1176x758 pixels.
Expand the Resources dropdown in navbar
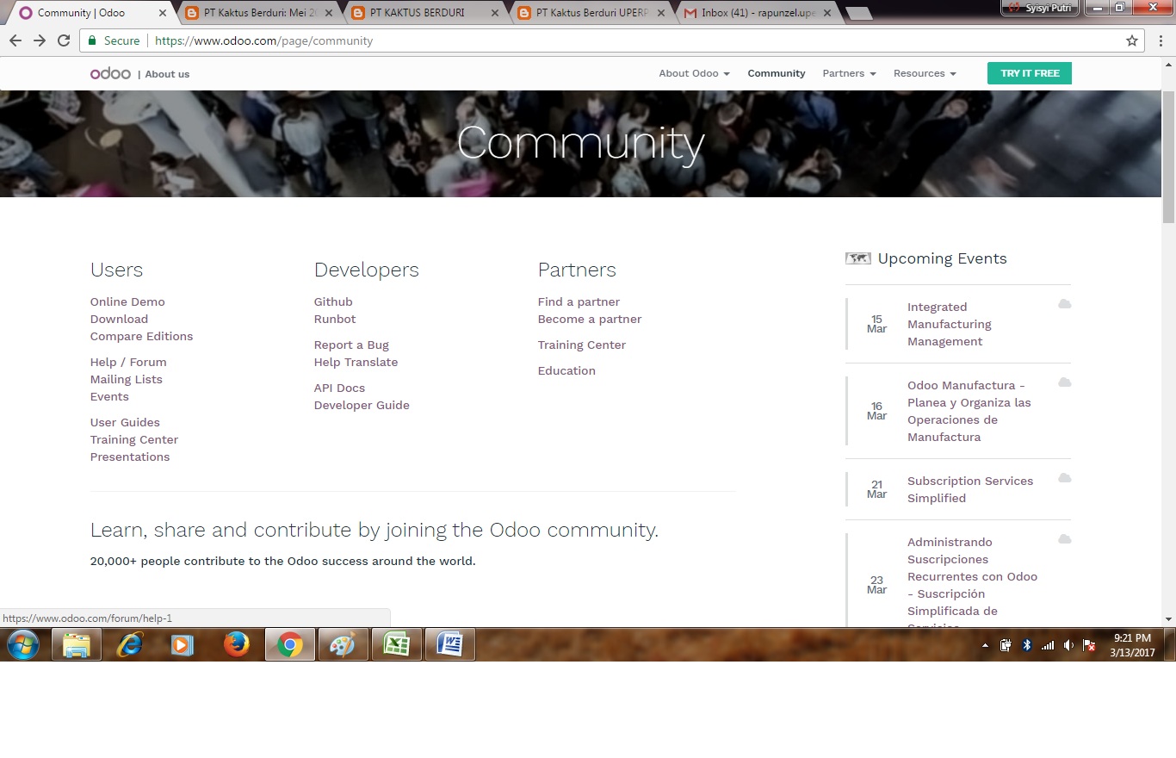[x=925, y=73]
